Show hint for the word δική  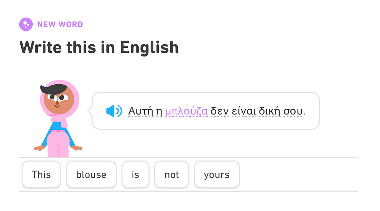point(269,111)
